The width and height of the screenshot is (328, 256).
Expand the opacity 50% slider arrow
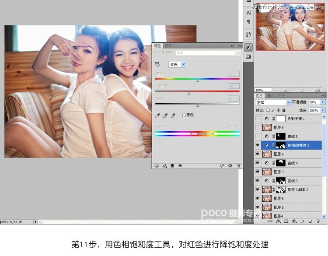[323, 102]
